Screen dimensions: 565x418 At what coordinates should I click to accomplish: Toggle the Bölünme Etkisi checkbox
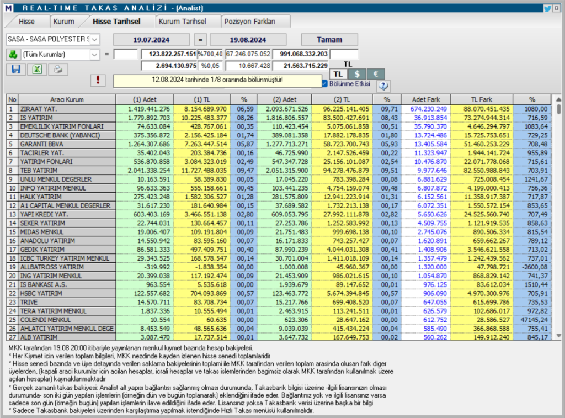point(324,84)
